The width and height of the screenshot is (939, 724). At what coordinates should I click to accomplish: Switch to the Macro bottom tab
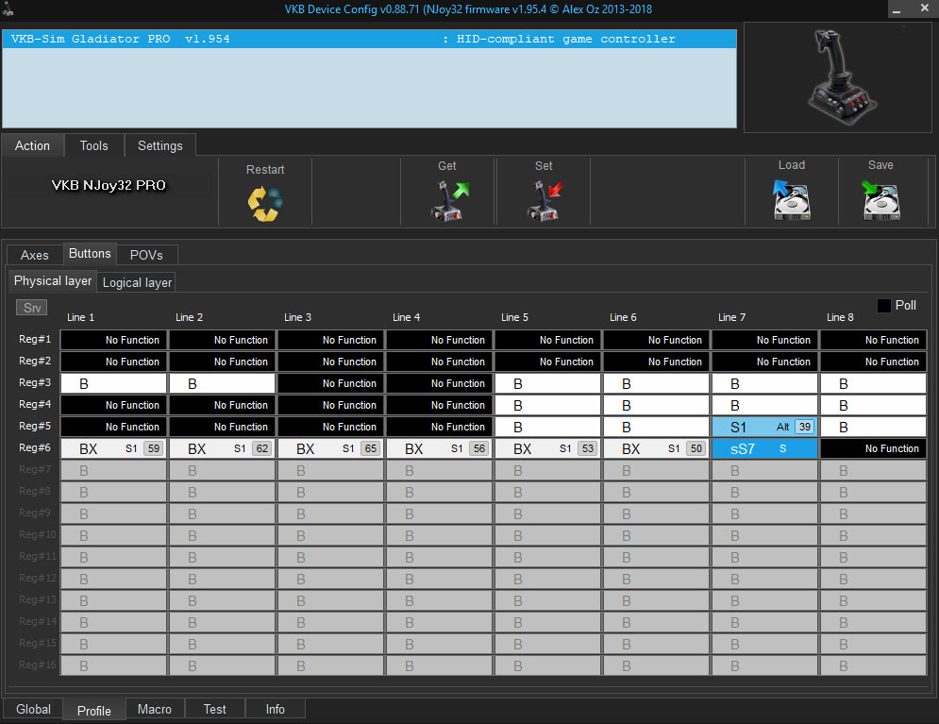coord(155,709)
